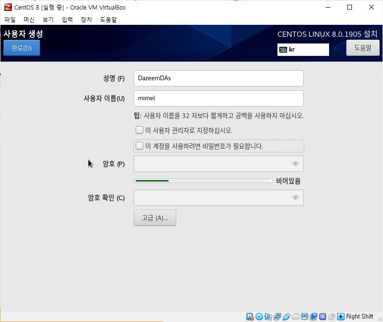The height and width of the screenshot is (322, 383).
Task: Toggle the make this user administrator checkbox
Action: pyautogui.click(x=139, y=130)
